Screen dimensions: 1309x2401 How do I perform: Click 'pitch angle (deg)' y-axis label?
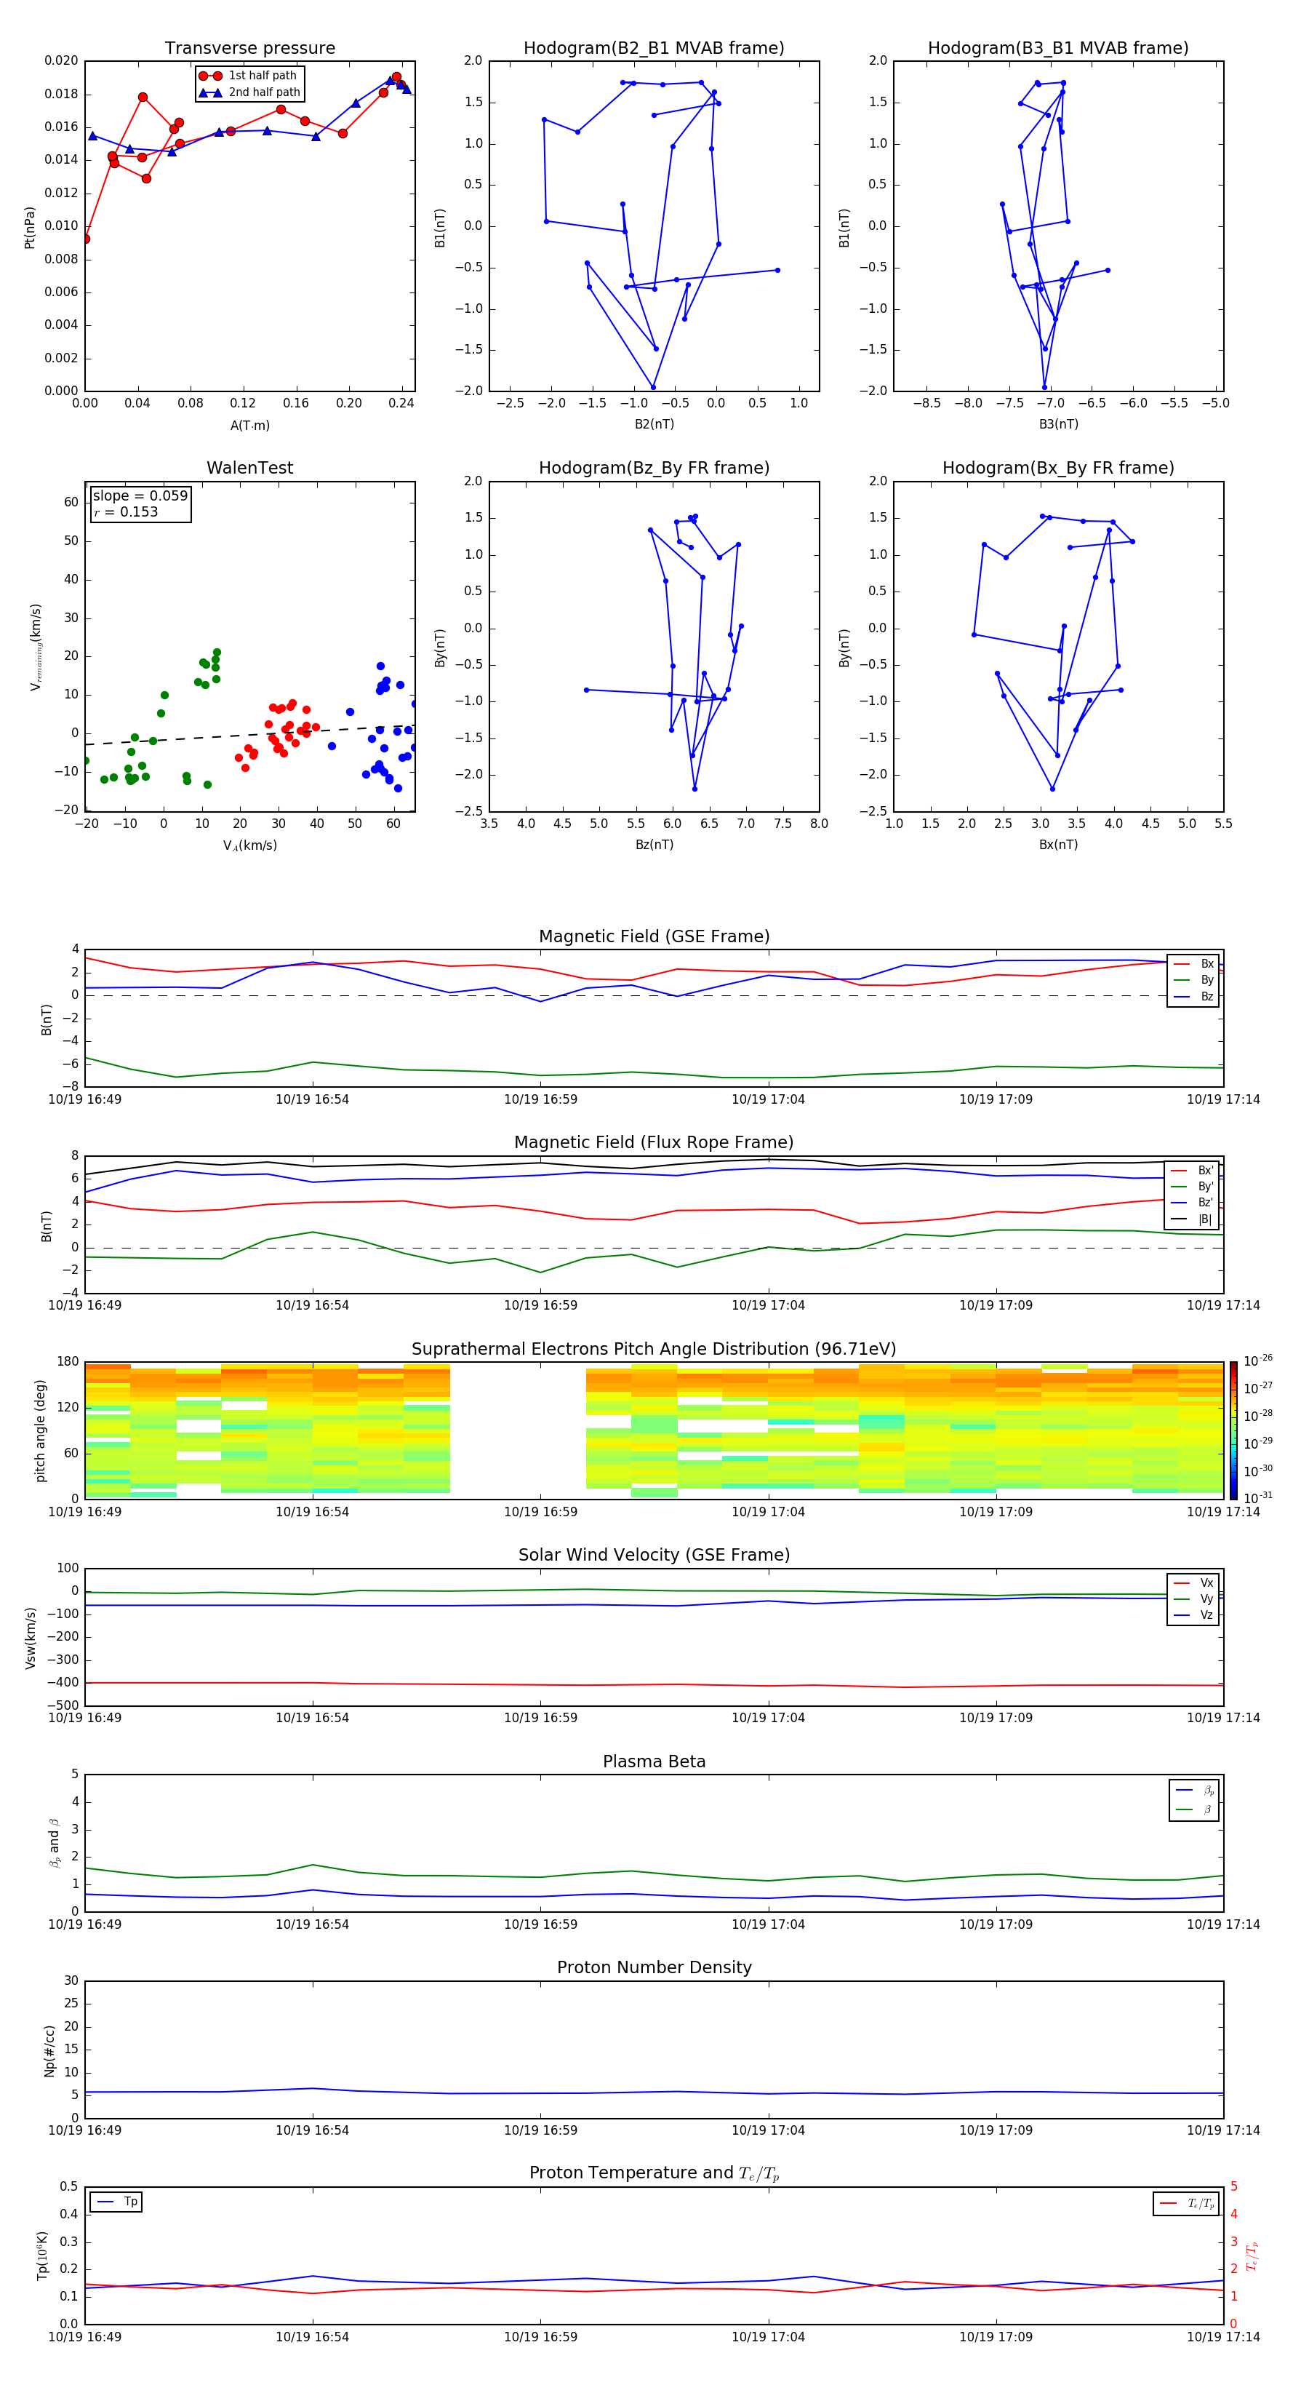(x=40, y=1430)
